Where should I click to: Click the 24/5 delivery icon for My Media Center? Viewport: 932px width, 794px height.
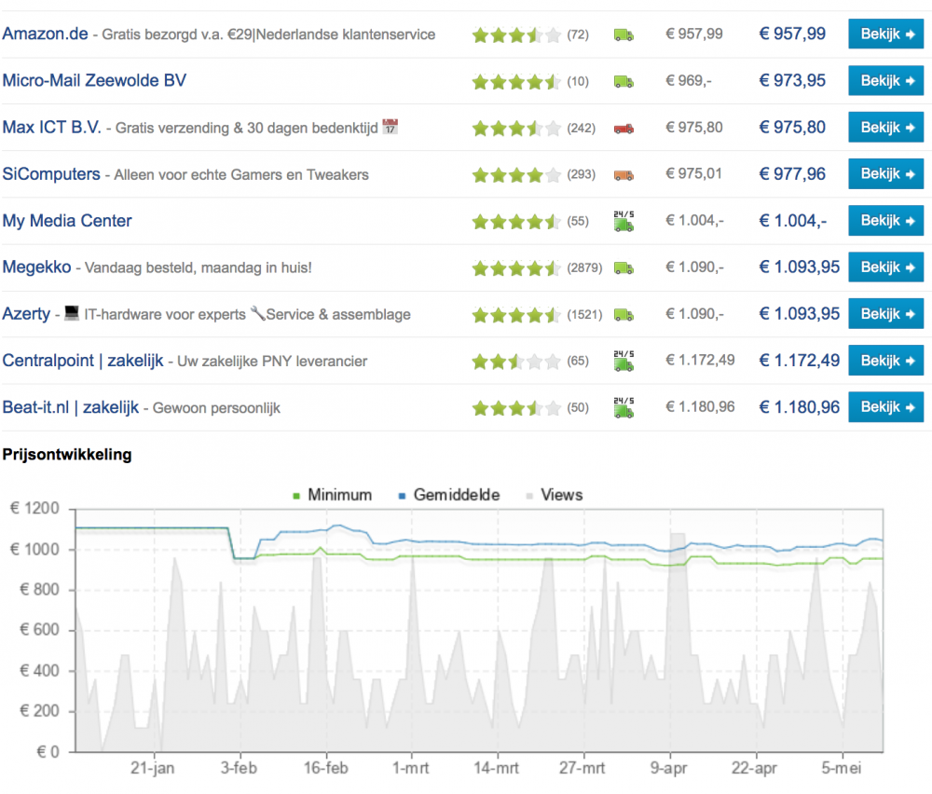[x=624, y=221]
